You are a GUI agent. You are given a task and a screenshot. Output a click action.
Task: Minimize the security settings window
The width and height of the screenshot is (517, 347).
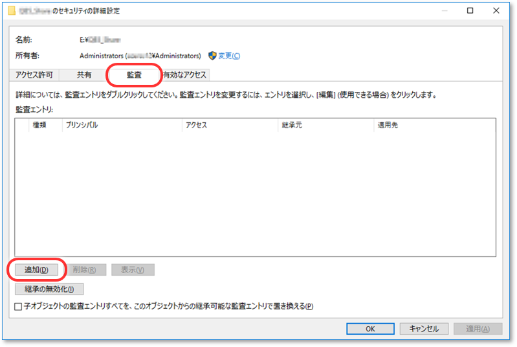(x=445, y=10)
